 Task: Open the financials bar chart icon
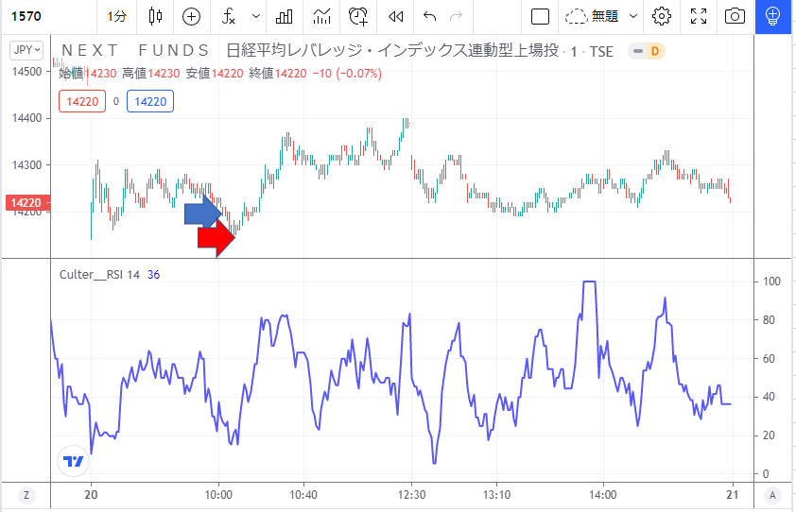[284, 16]
